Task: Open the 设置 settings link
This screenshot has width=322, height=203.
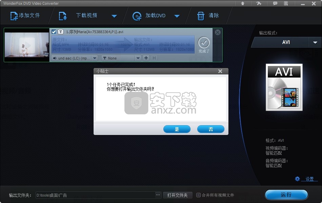Action: [309, 179]
